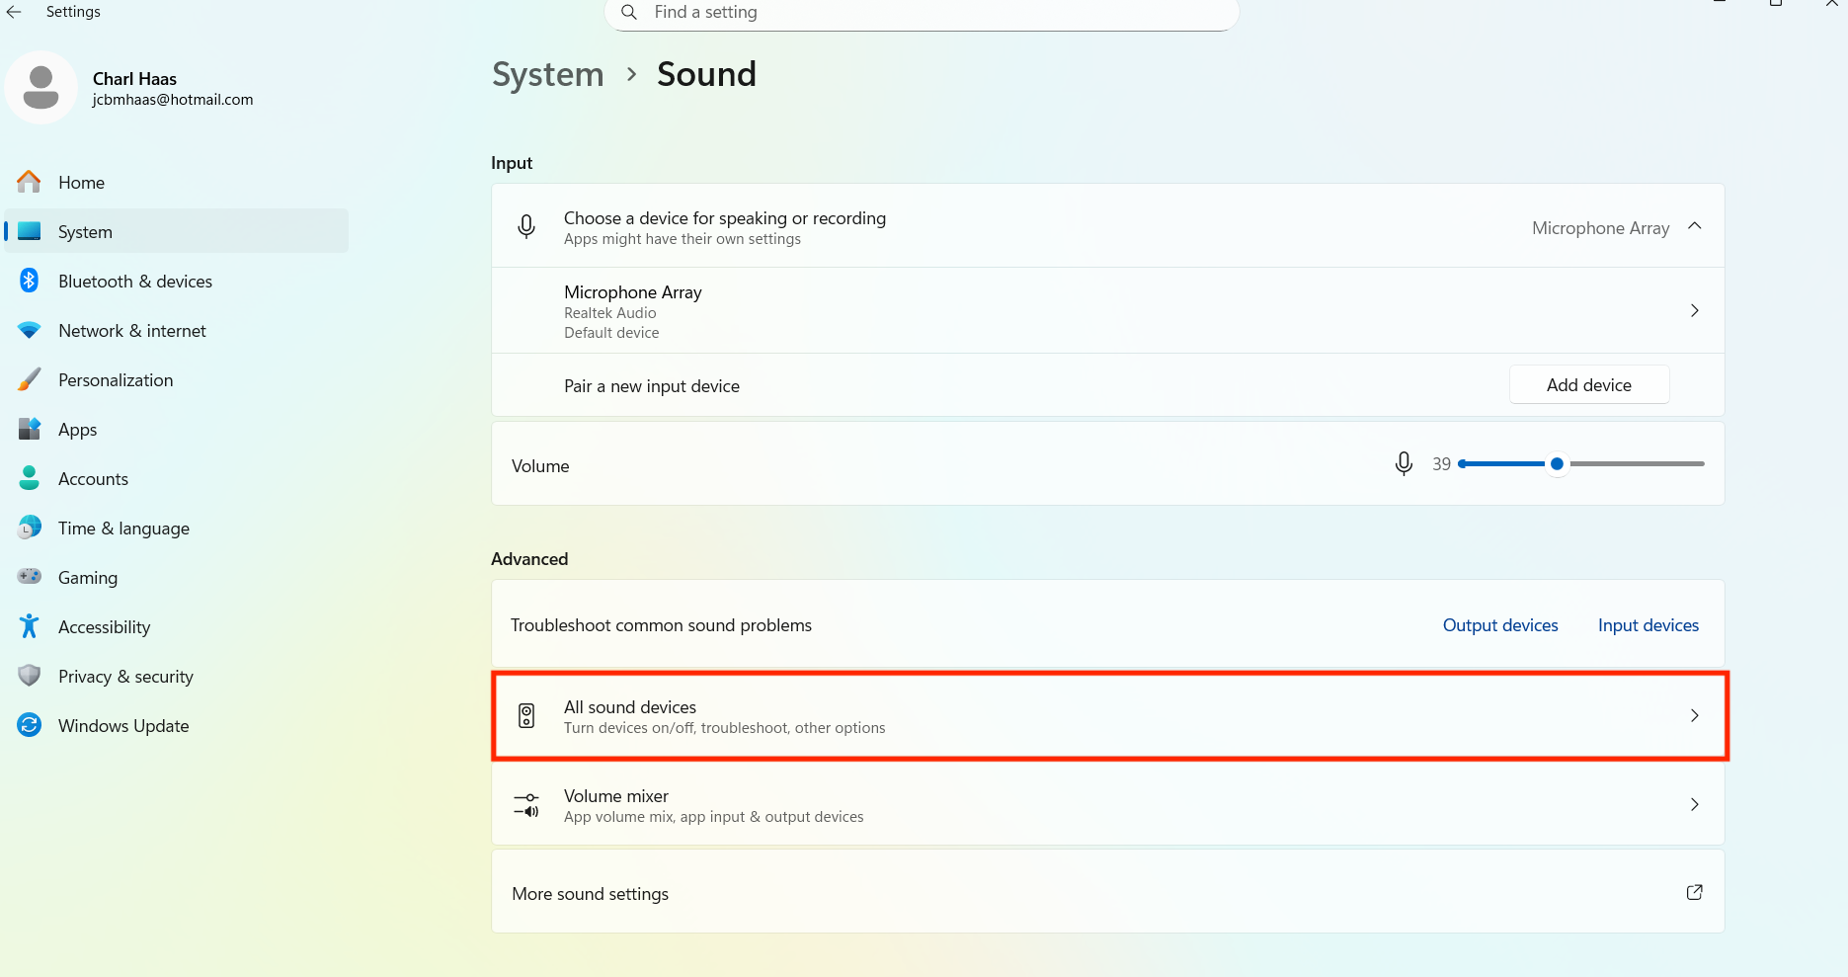Troubleshoot Output devices

pos(1499,624)
